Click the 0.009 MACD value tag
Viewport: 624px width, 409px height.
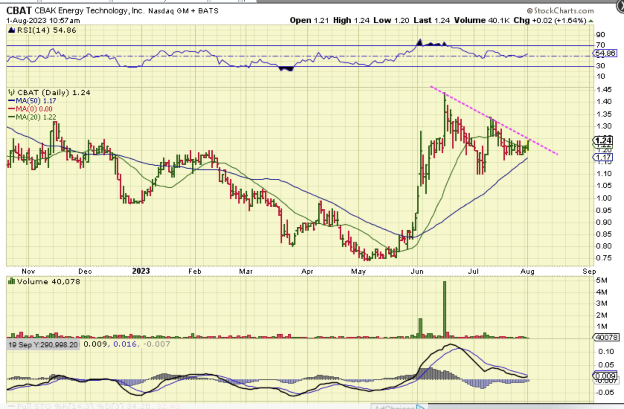pos(605,376)
